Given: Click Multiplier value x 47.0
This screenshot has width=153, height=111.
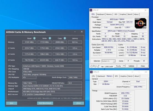Looking at the screenshot, I should pyautogui.click(x=109, y=50).
